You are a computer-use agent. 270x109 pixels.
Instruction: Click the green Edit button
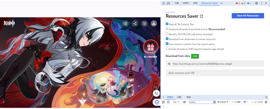click(x=195, y=56)
